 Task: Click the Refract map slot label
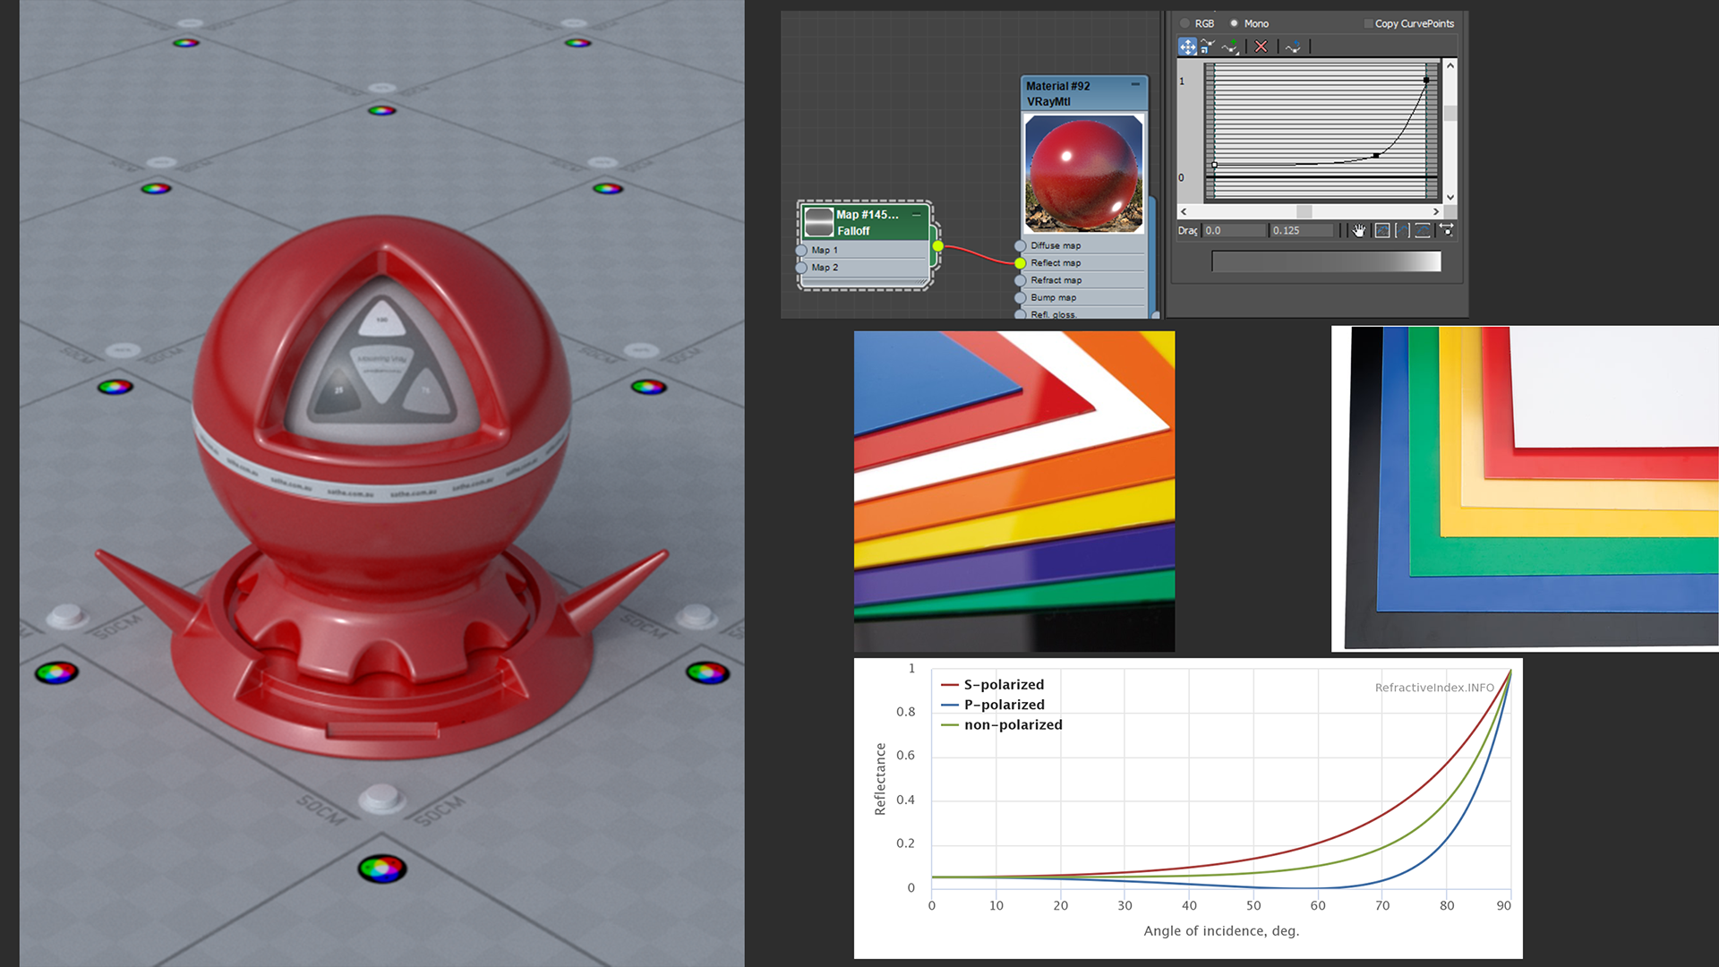click(1056, 281)
